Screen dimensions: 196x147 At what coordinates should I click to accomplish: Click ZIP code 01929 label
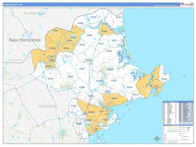(x=129, y=87)
